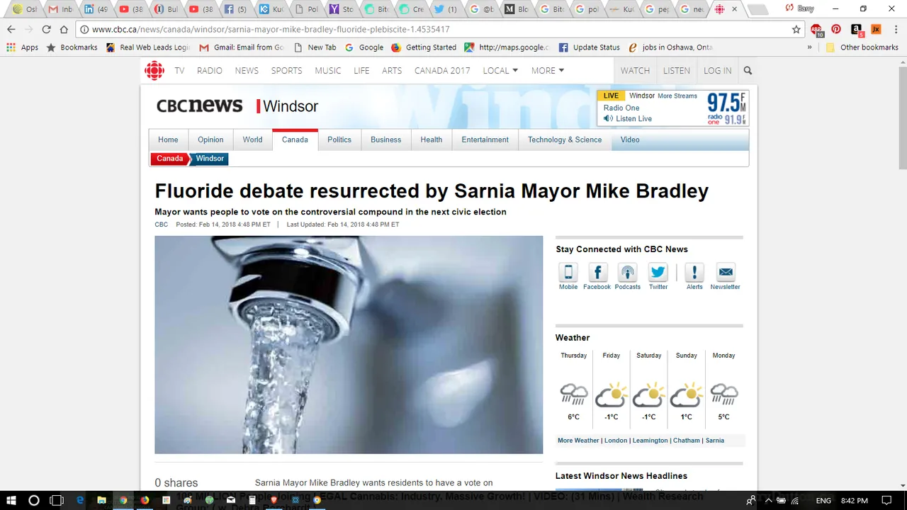Select the Business news tab

coord(385,140)
